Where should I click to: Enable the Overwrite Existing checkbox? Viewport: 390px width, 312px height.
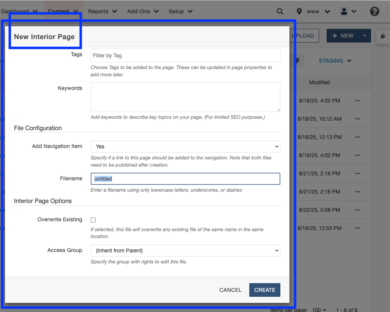tap(93, 220)
